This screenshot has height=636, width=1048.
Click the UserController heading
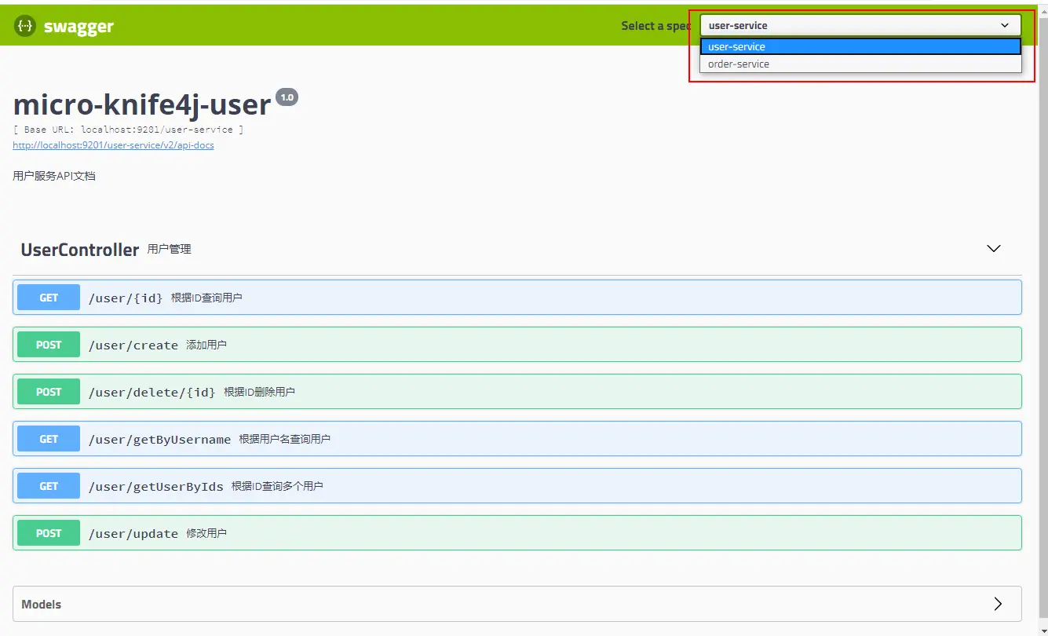coord(80,250)
